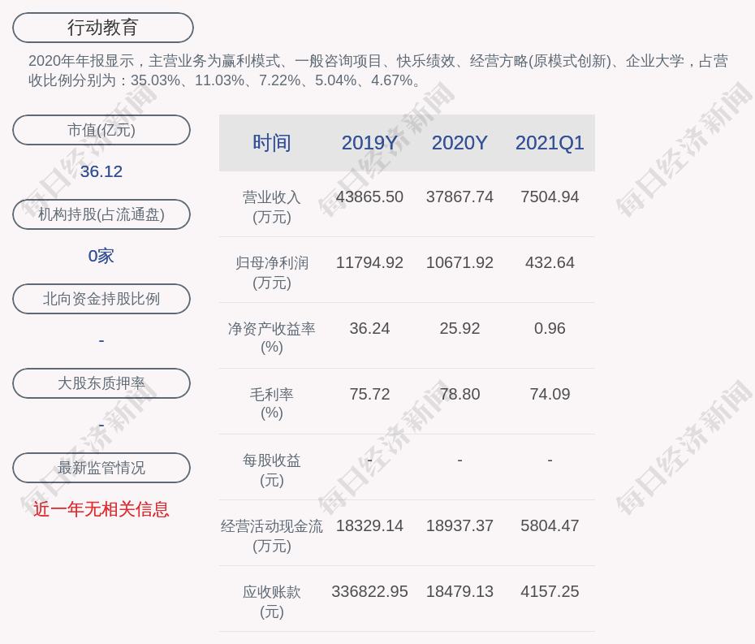Click the 大股东质押率 label
The width and height of the screenshot is (755, 644).
coord(101,383)
